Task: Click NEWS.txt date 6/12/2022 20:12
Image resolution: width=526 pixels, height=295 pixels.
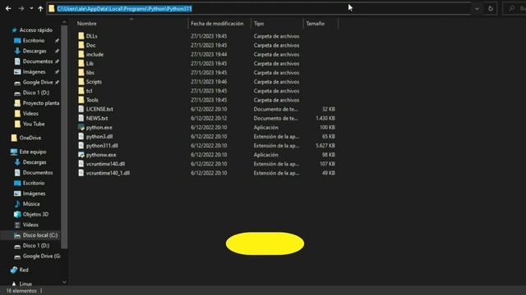Action: click(209, 118)
